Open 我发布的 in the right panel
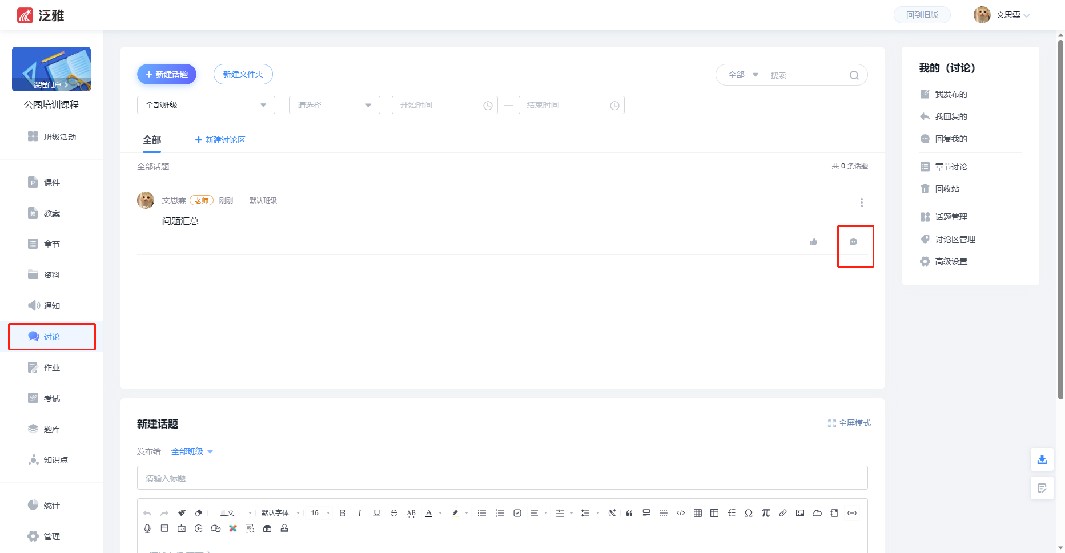 [x=943, y=94]
